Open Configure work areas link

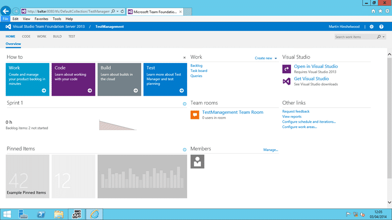coord(299,127)
